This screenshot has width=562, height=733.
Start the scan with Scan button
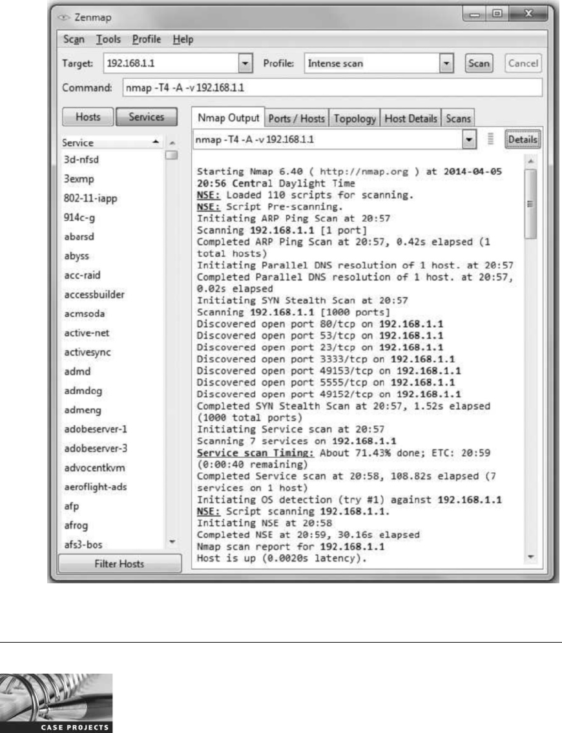coord(479,63)
